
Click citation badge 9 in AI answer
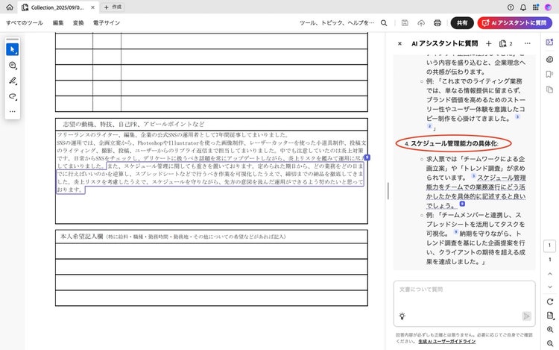tap(462, 204)
